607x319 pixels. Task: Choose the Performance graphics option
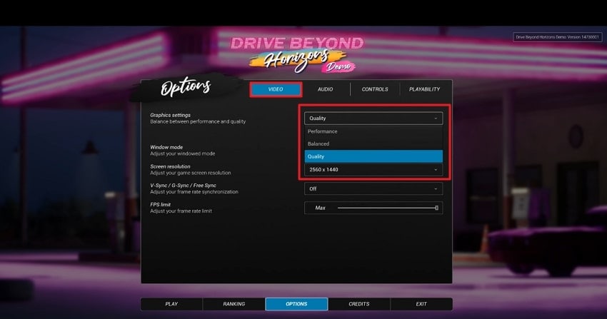[x=373, y=131]
